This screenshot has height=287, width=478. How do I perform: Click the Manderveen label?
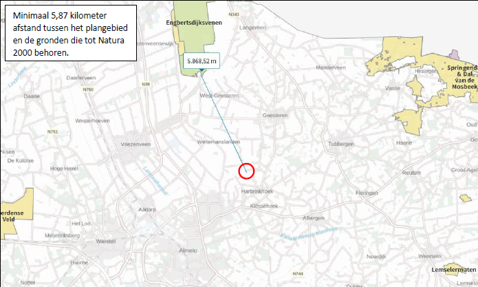coord(331,67)
